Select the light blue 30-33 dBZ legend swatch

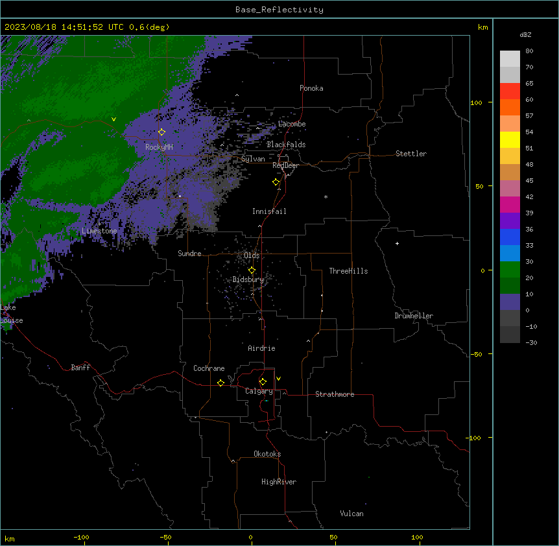coord(510,253)
